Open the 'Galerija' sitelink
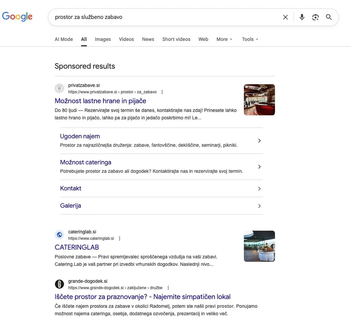Viewport: 351px width, 324px height. [x=70, y=205]
